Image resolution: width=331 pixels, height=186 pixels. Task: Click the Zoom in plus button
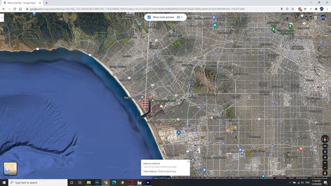click(x=325, y=163)
